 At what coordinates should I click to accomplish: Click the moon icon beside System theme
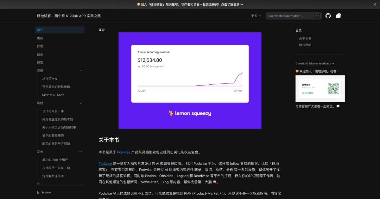(x=38, y=192)
